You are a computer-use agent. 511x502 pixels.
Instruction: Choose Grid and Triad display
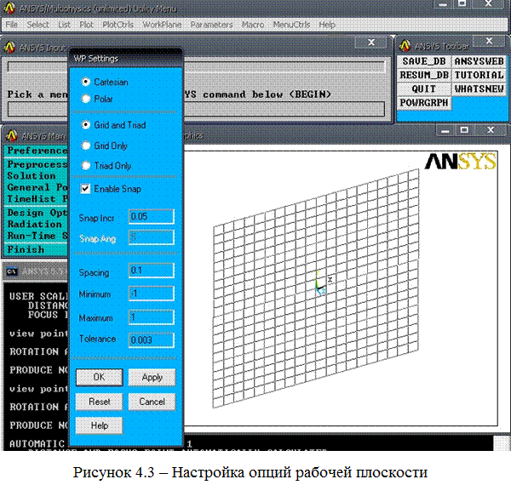(86, 125)
